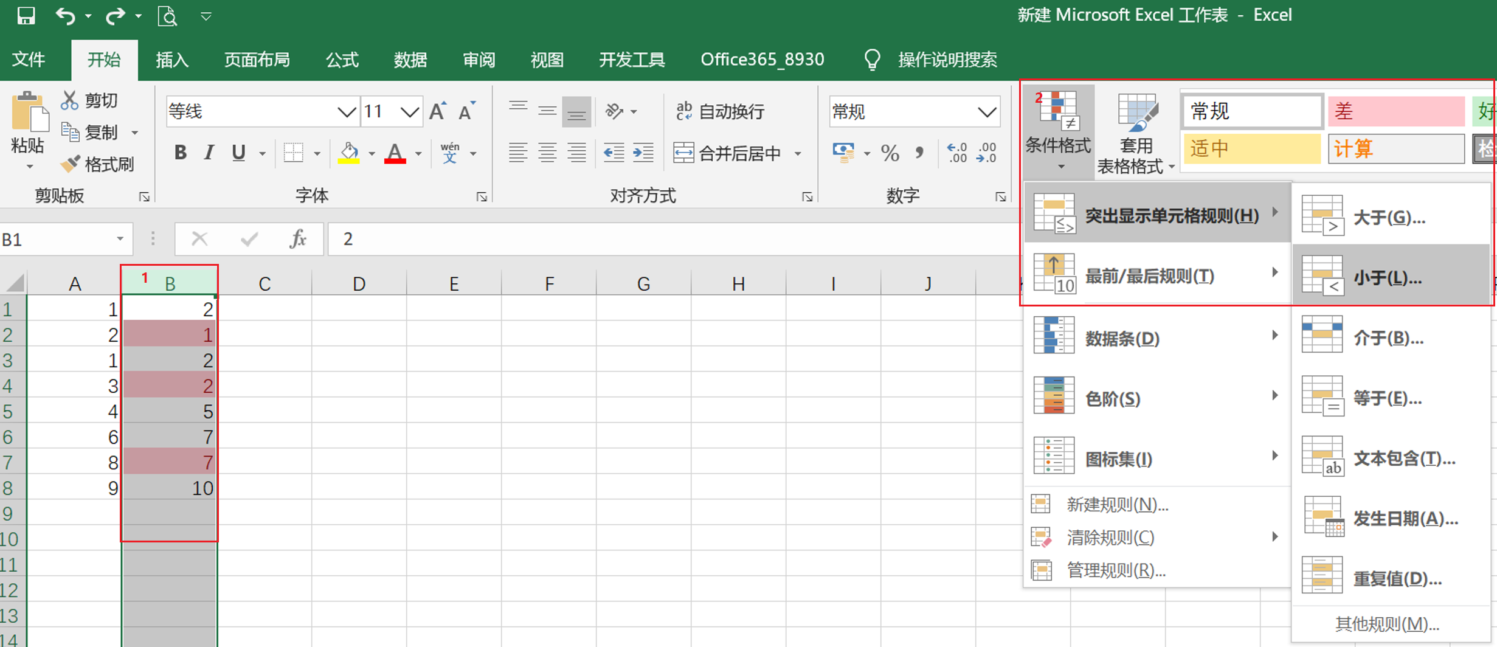Toggle bold formatting
The height and width of the screenshot is (647, 1497).
180,153
